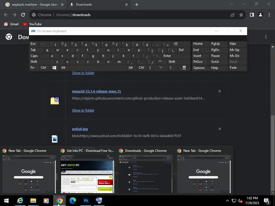Toggle the left Ctrl key on the keyboard
The image size is (275, 206).
click(44, 68)
